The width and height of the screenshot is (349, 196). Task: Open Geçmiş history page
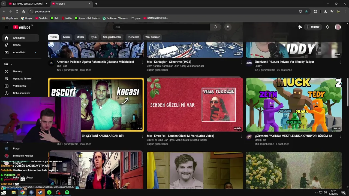pos(21,71)
